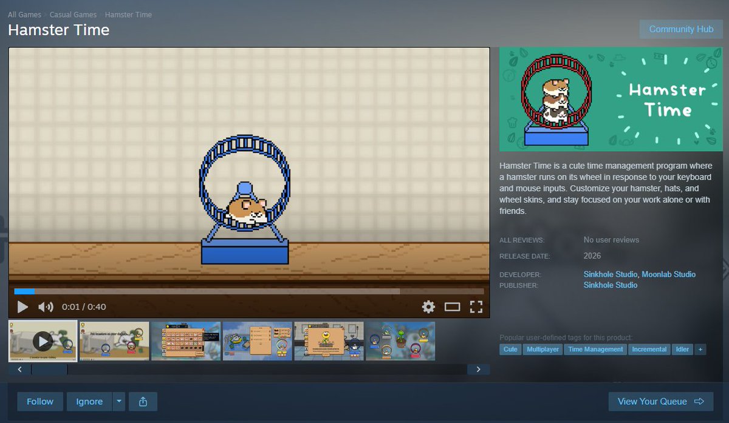Screen dimensions: 729x423
Task: Select the second trailer thumbnail
Action: pos(114,341)
